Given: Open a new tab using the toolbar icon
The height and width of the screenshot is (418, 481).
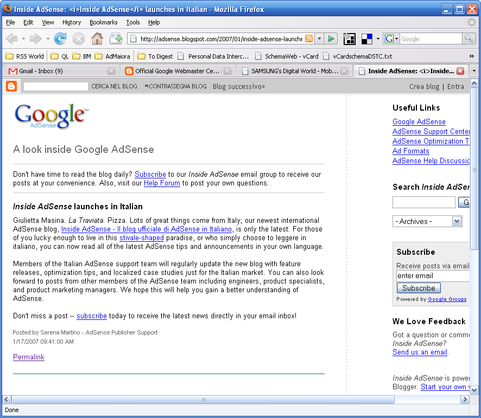Looking at the screenshot, I should pos(116,38).
